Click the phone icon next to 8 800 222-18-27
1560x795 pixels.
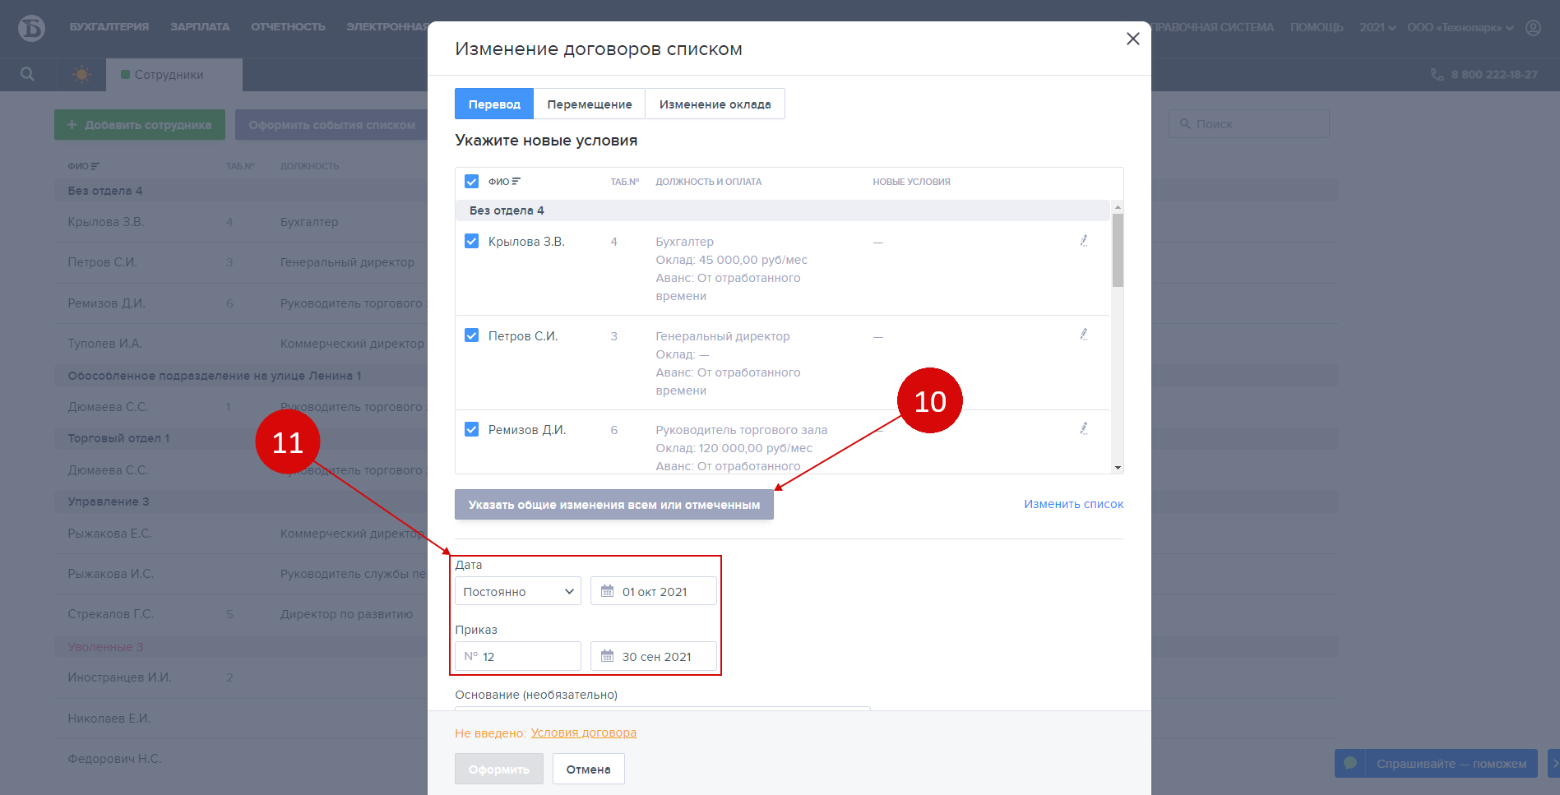click(x=1437, y=75)
